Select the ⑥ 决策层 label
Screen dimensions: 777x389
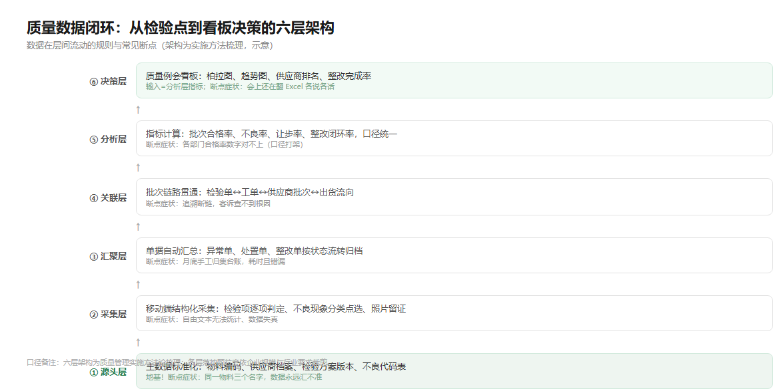(108, 82)
